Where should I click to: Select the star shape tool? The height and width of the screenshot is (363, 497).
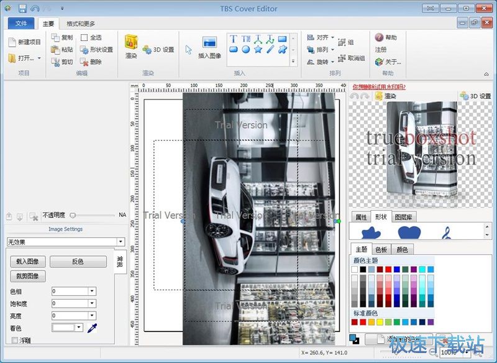(x=258, y=50)
